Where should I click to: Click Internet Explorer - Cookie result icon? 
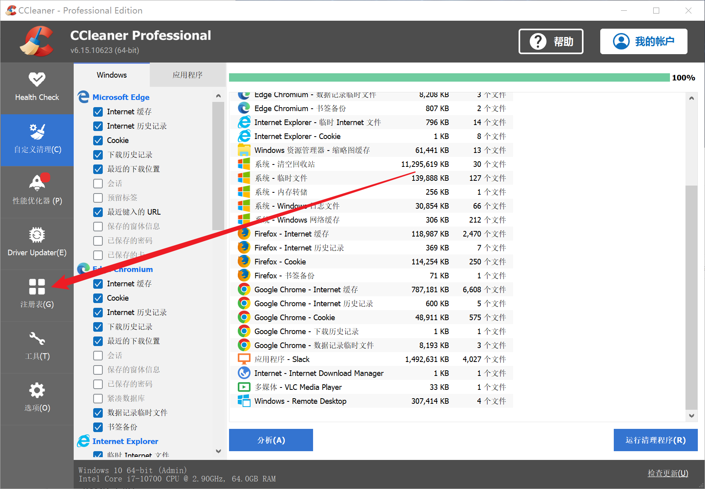tap(244, 136)
